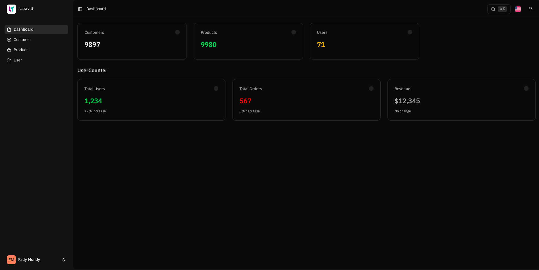This screenshot has height=270, width=539.
Task: Toggle the indicator on the Total Orders card
Action: tap(371, 88)
